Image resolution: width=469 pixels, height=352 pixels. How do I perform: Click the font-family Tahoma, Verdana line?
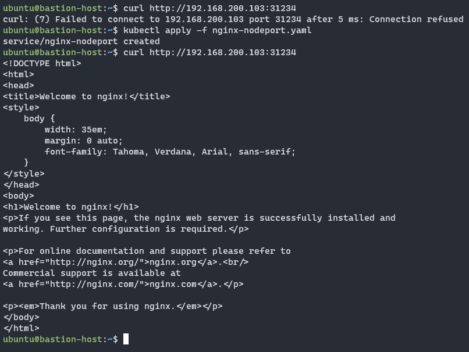170,152
